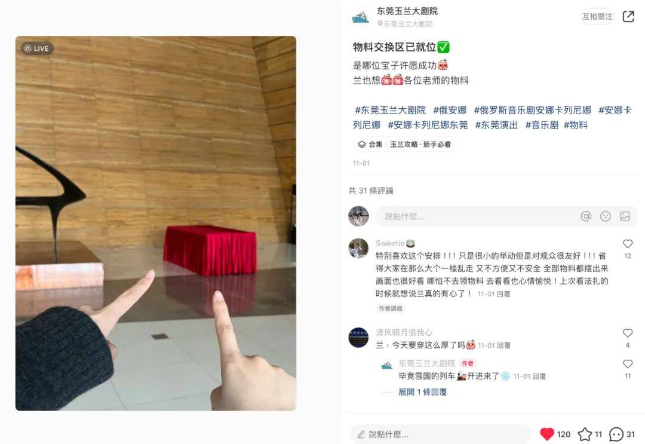Focus the bottom 說點什麼 comment field
This screenshot has width=645, height=444.
[441, 434]
